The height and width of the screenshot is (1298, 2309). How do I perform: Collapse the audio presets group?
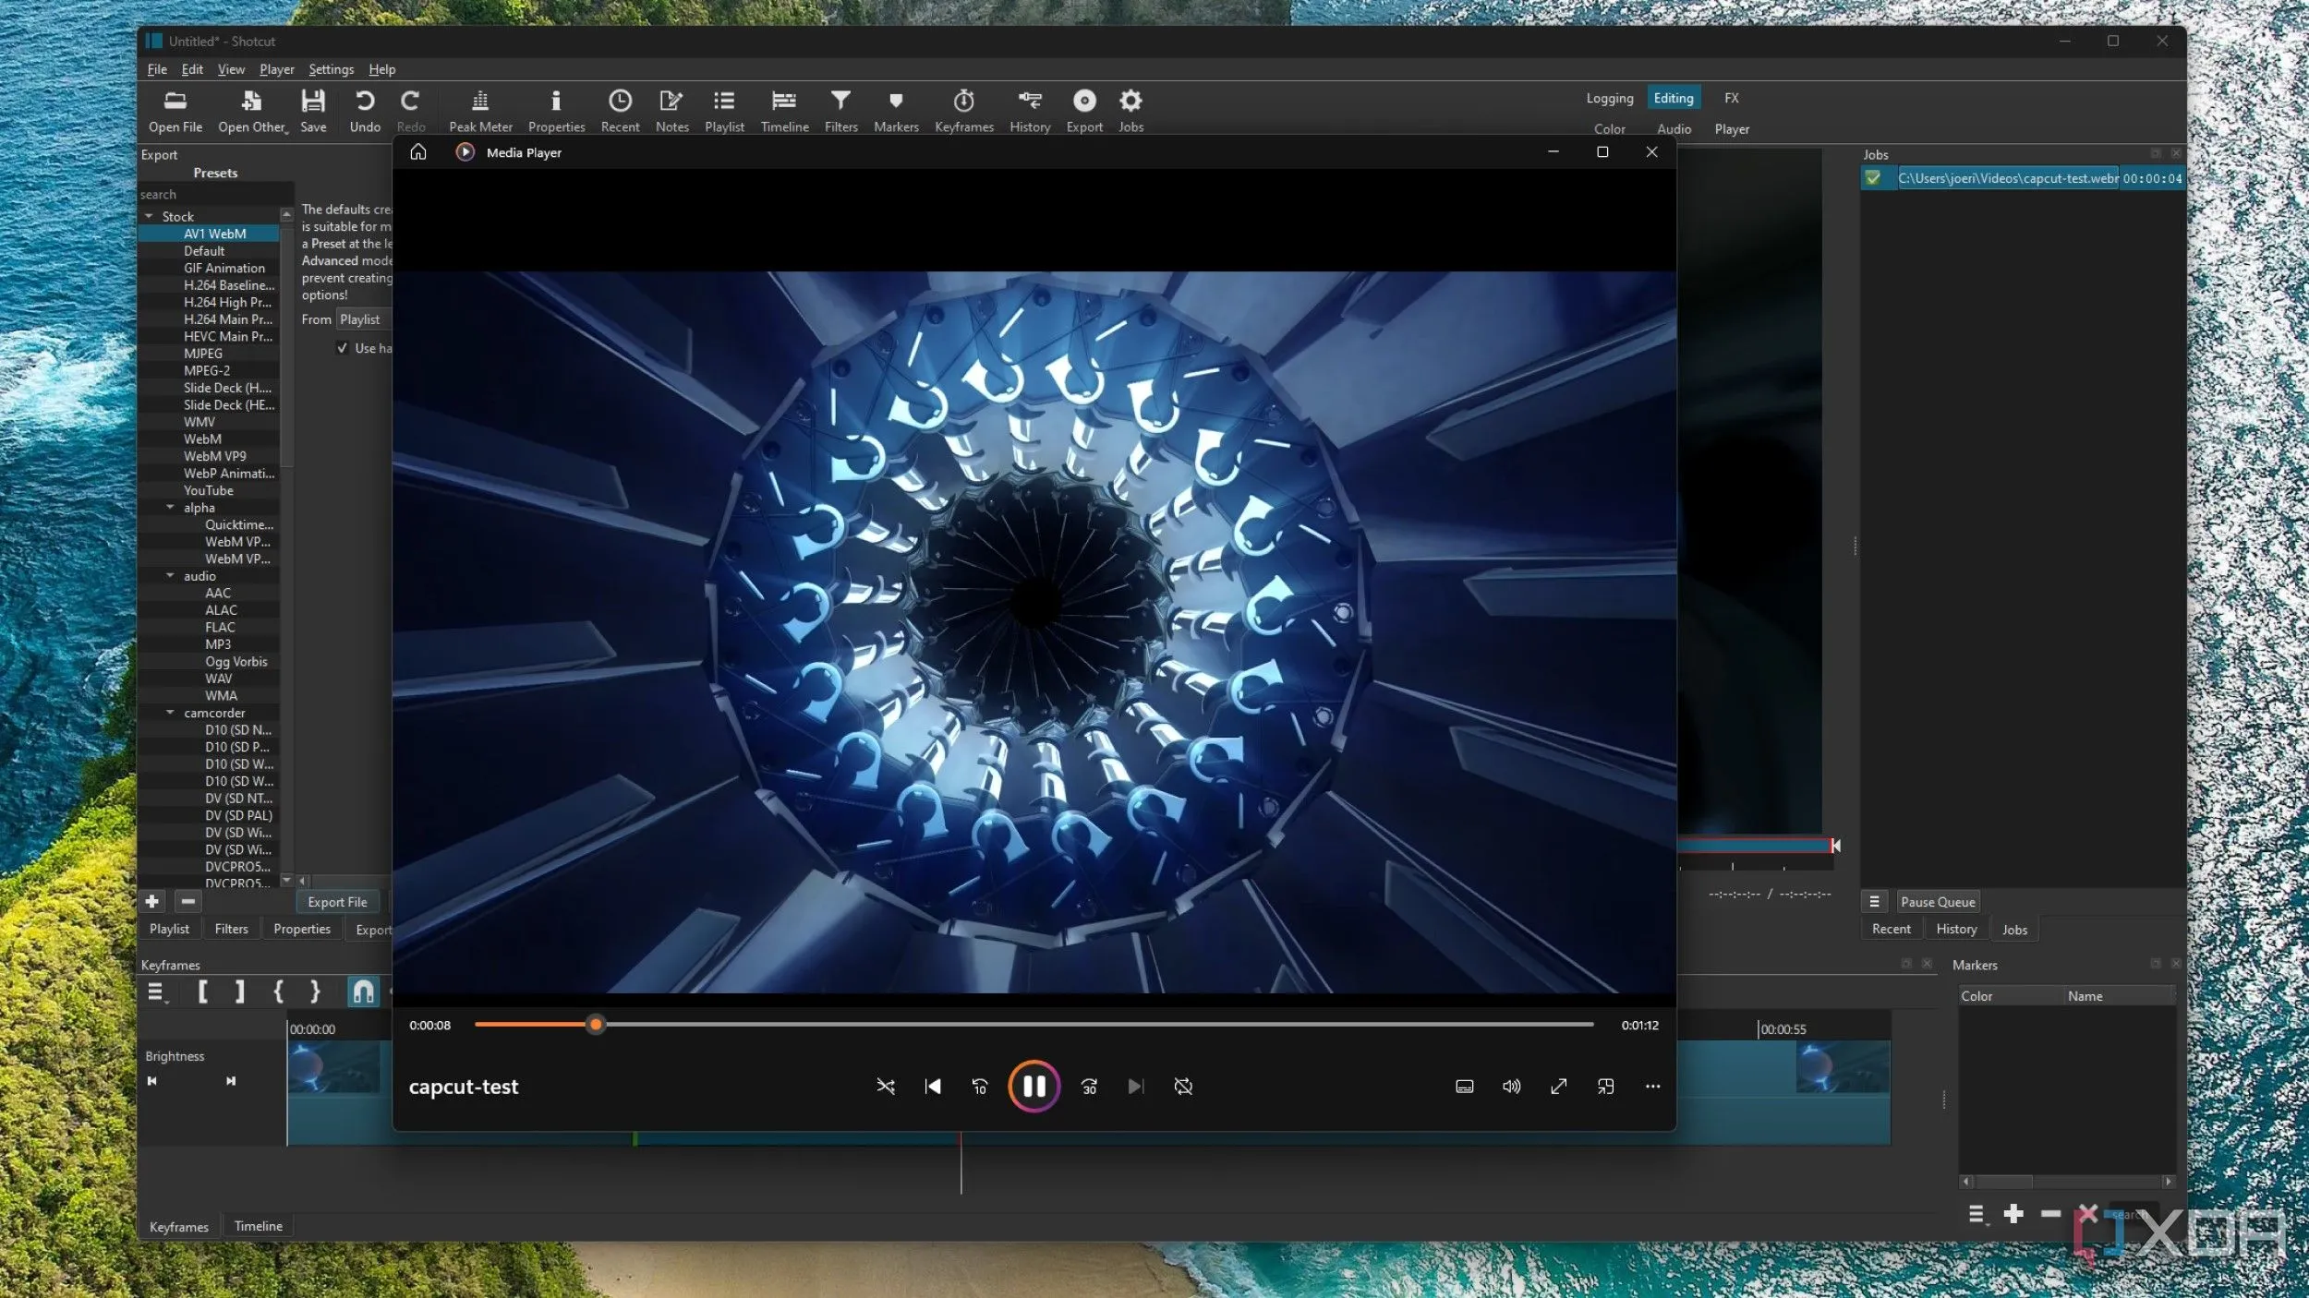(170, 576)
